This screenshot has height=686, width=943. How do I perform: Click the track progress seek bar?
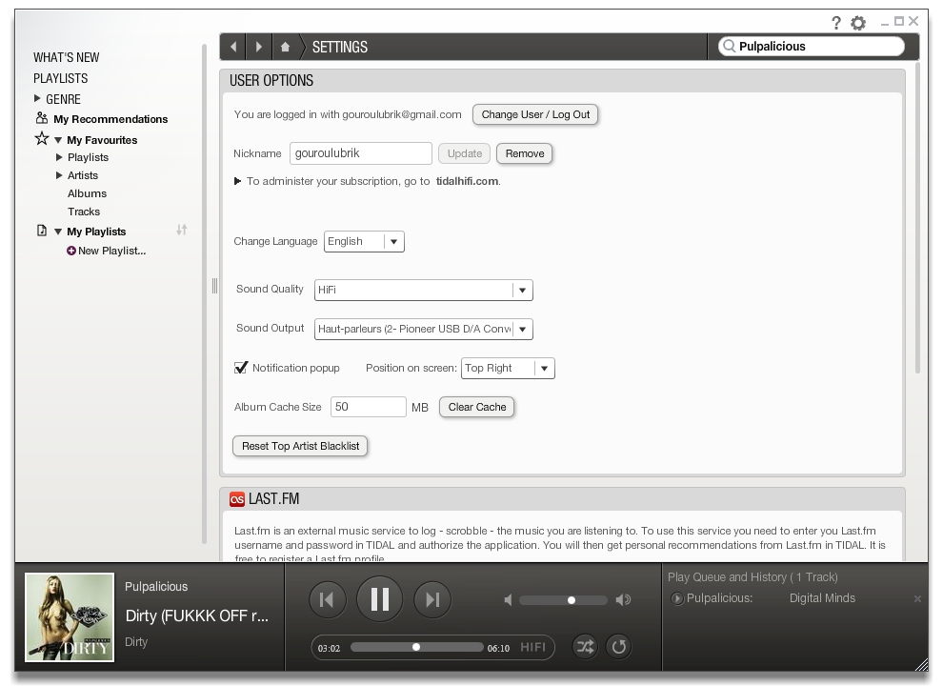click(x=416, y=648)
